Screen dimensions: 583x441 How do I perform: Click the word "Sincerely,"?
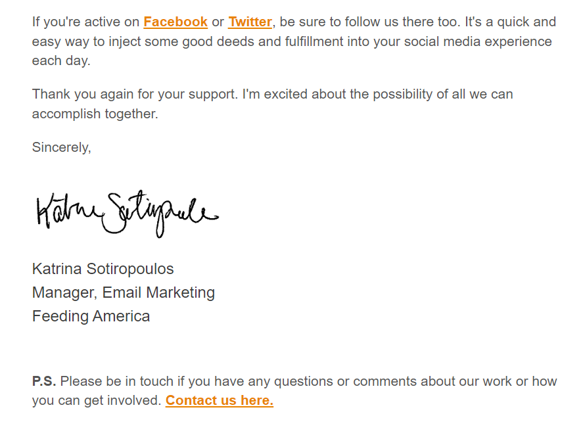coord(61,147)
